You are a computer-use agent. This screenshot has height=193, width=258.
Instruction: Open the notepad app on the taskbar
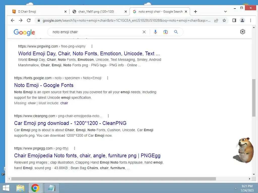tap(52, 188)
